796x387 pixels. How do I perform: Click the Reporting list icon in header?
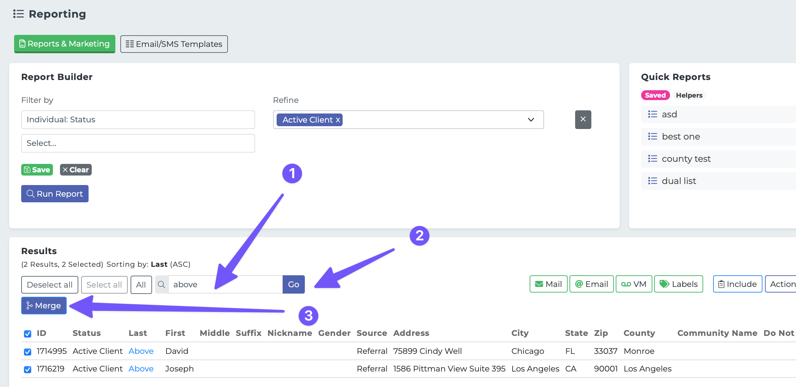pyautogui.click(x=18, y=14)
